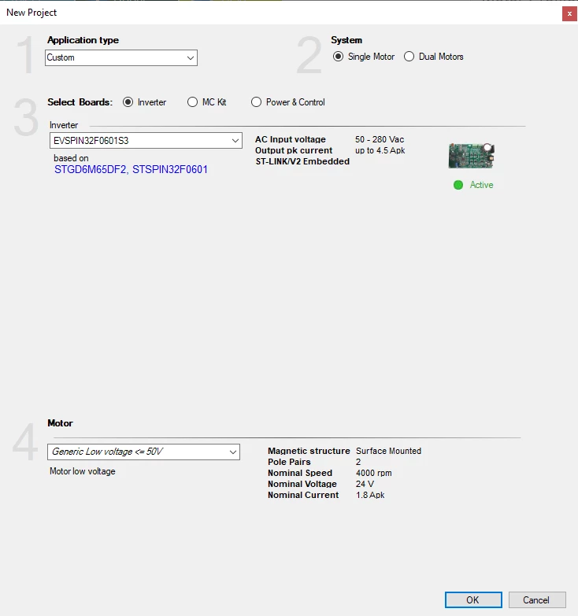
Task: Click the 'Select Boards:' label
Action: (x=80, y=102)
